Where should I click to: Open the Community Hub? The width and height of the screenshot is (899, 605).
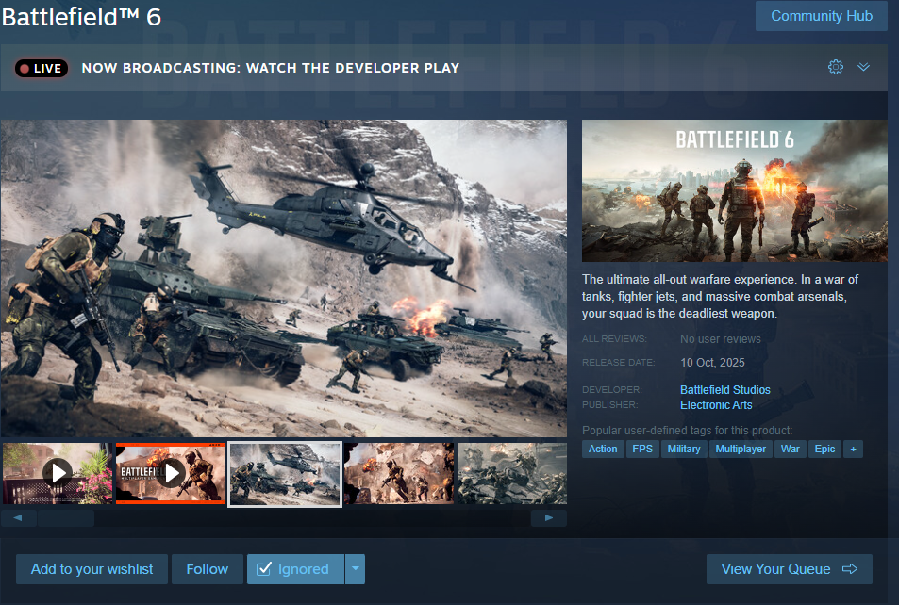tap(821, 16)
